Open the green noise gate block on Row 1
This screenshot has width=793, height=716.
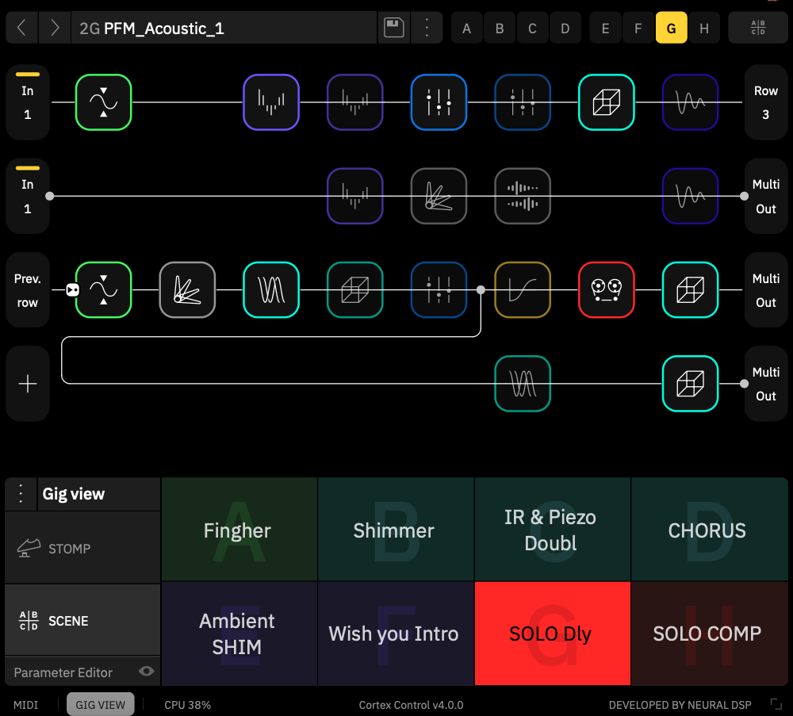pyautogui.click(x=103, y=102)
